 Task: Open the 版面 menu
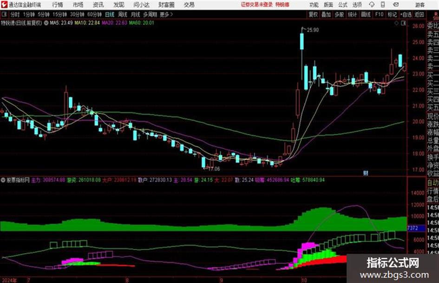point(328,5)
